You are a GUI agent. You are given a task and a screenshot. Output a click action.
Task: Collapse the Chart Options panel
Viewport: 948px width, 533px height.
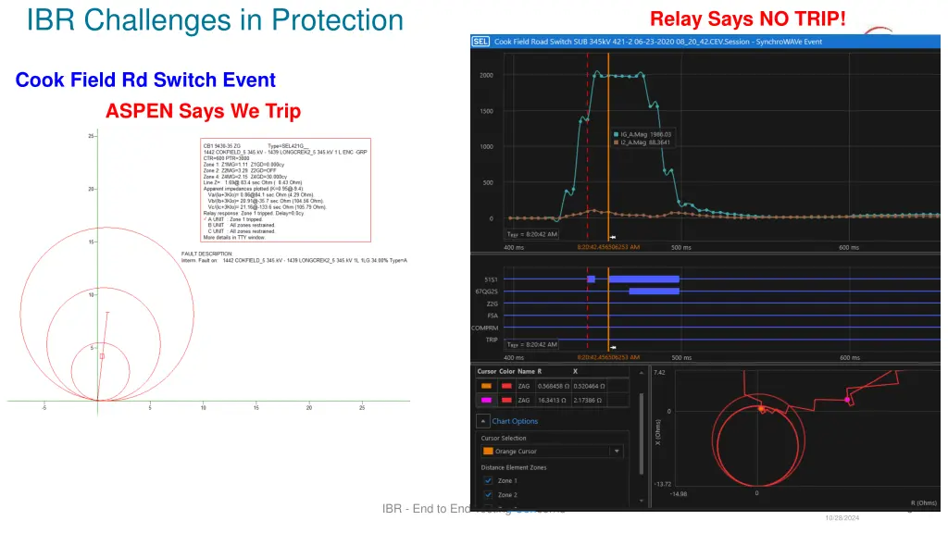(483, 420)
